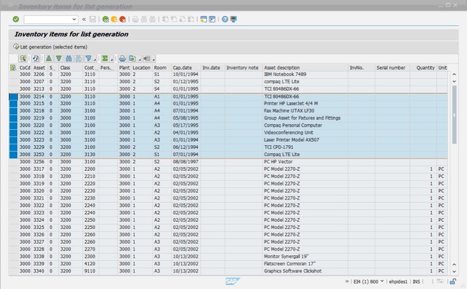467x289 pixels.
Task: Sort ascending using grid toolbar icon
Action: pyautogui.click(x=49, y=59)
